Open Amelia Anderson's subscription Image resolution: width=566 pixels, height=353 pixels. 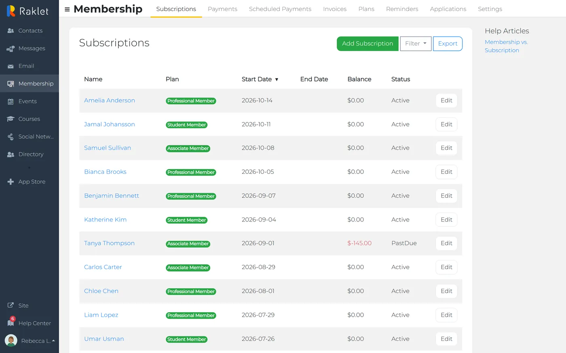110,100
